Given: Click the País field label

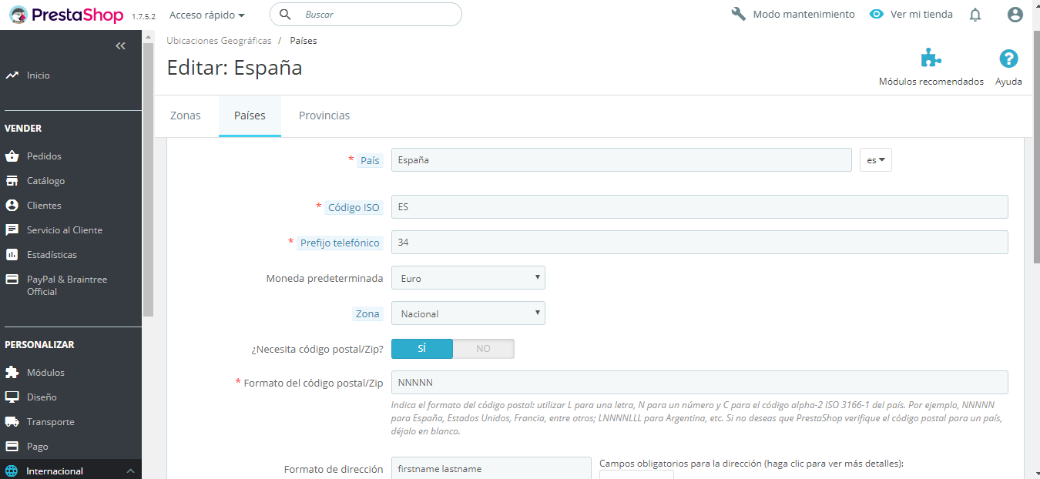Looking at the screenshot, I should pos(370,160).
